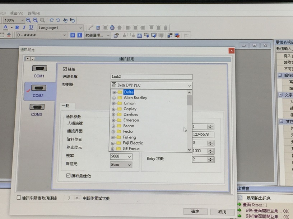This screenshot has height=219, width=293.
Task: Select GE Fanuc in controller list
Action: [131, 149]
